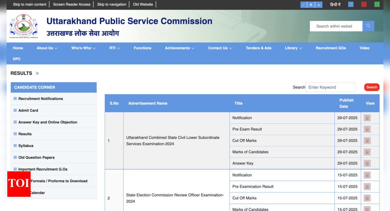Open the Recruitment GOs menu item

coord(331,48)
